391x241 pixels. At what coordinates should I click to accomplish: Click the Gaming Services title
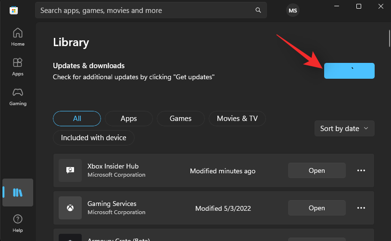click(112, 204)
